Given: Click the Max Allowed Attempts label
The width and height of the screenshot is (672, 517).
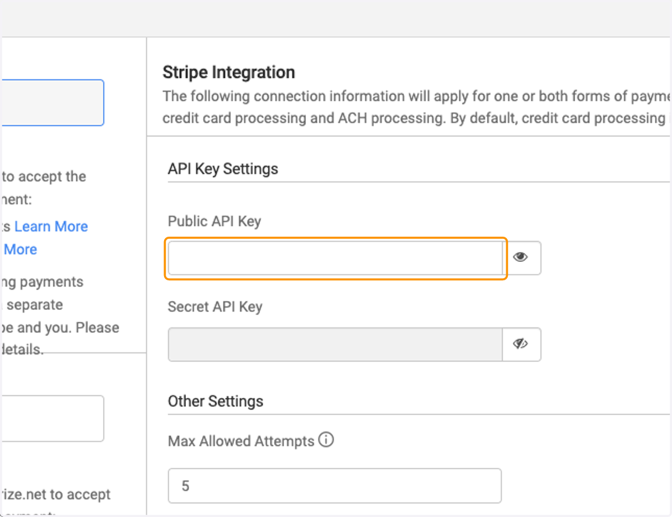Looking at the screenshot, I should (241, 441).
